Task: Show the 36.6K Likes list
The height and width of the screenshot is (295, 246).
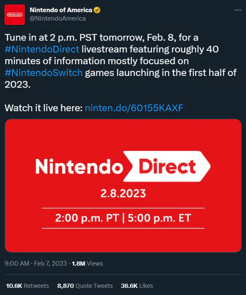Action: [137, 286]
